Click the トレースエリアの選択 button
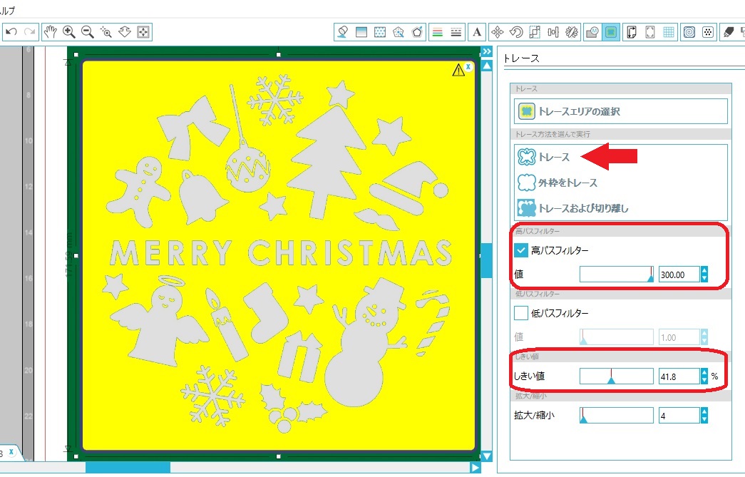 [x=620, y=111]
